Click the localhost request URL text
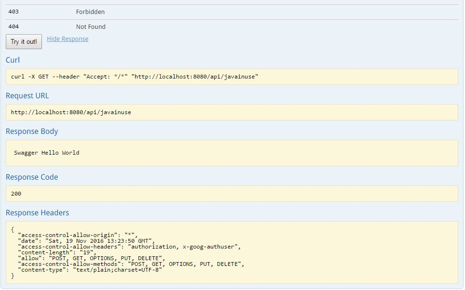This screenshot has height=290, width=465. (x=71, y=112)
